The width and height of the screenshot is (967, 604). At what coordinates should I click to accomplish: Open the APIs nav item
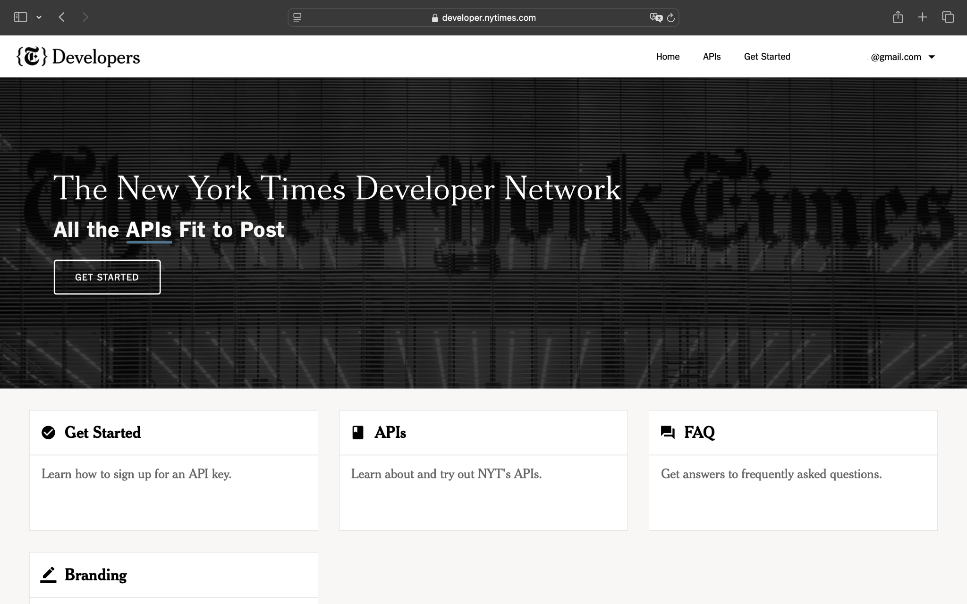pyautogui.click(x=712, y=57)
